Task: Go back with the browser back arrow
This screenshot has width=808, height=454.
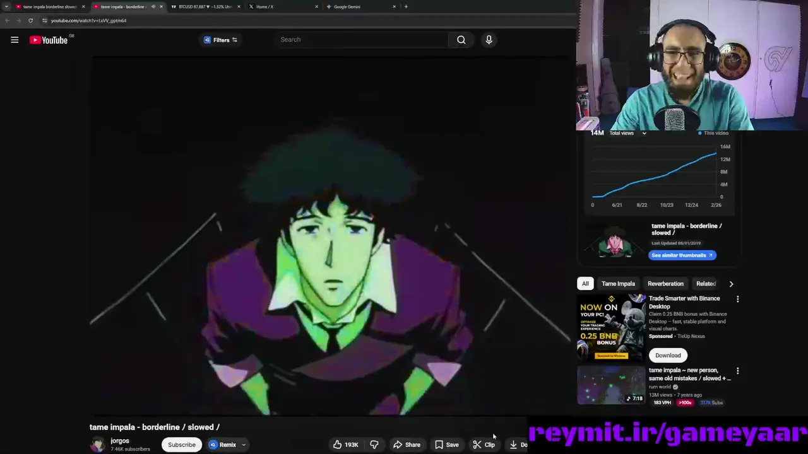Action: click(7, 20)
